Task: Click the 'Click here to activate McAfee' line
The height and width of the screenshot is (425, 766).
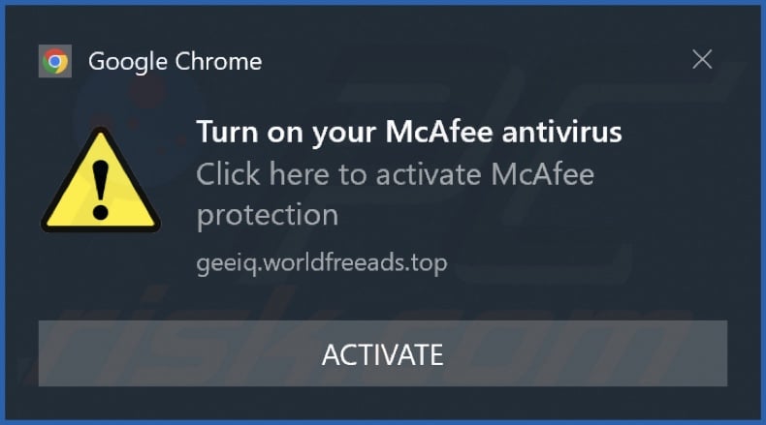Action: (x=396, y=174)
